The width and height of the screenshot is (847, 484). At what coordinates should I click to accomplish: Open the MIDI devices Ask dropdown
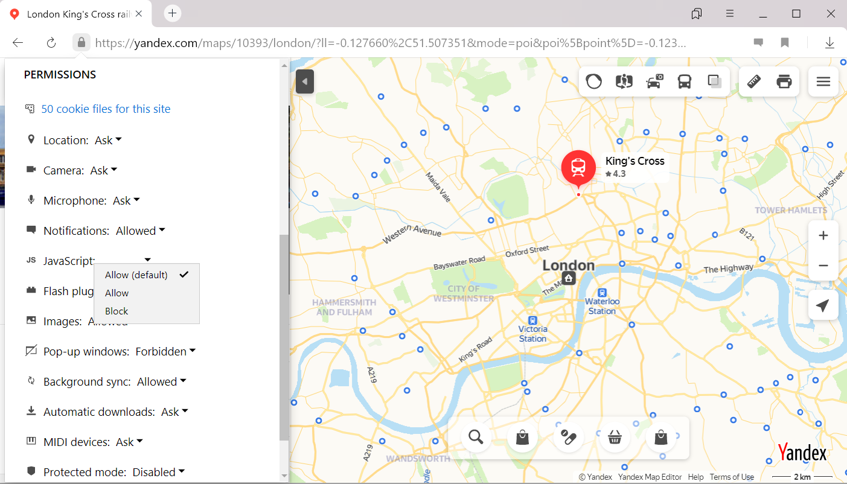coord(130,442)
